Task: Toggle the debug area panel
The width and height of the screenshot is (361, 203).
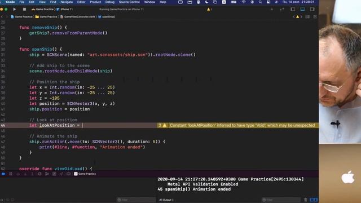Action: 302,9
